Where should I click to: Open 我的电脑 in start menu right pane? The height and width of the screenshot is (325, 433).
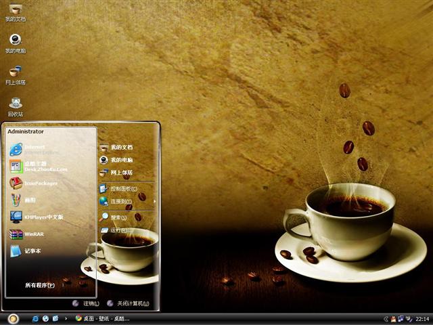pyautogui.click(x=128, y=160)
